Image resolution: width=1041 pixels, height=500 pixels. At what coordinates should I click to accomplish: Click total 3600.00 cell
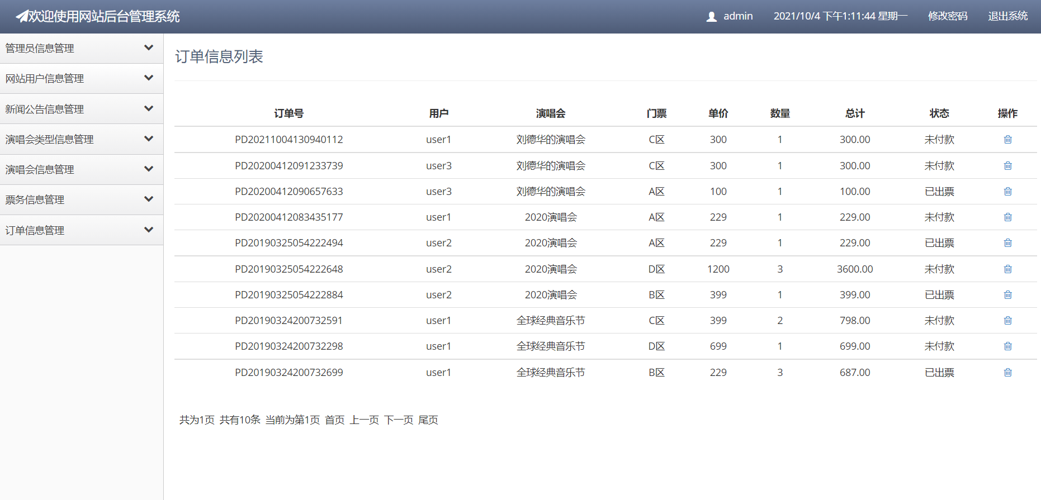point(855,269)
